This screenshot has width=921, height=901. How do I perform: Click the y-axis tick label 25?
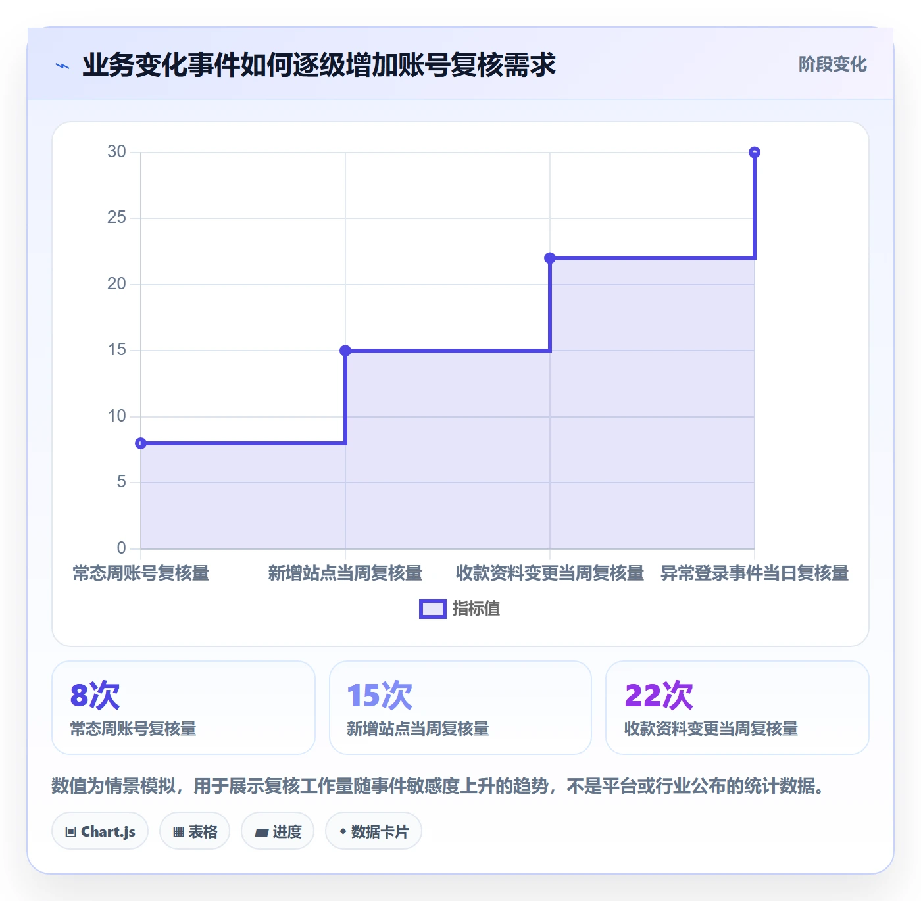(116, 218)
